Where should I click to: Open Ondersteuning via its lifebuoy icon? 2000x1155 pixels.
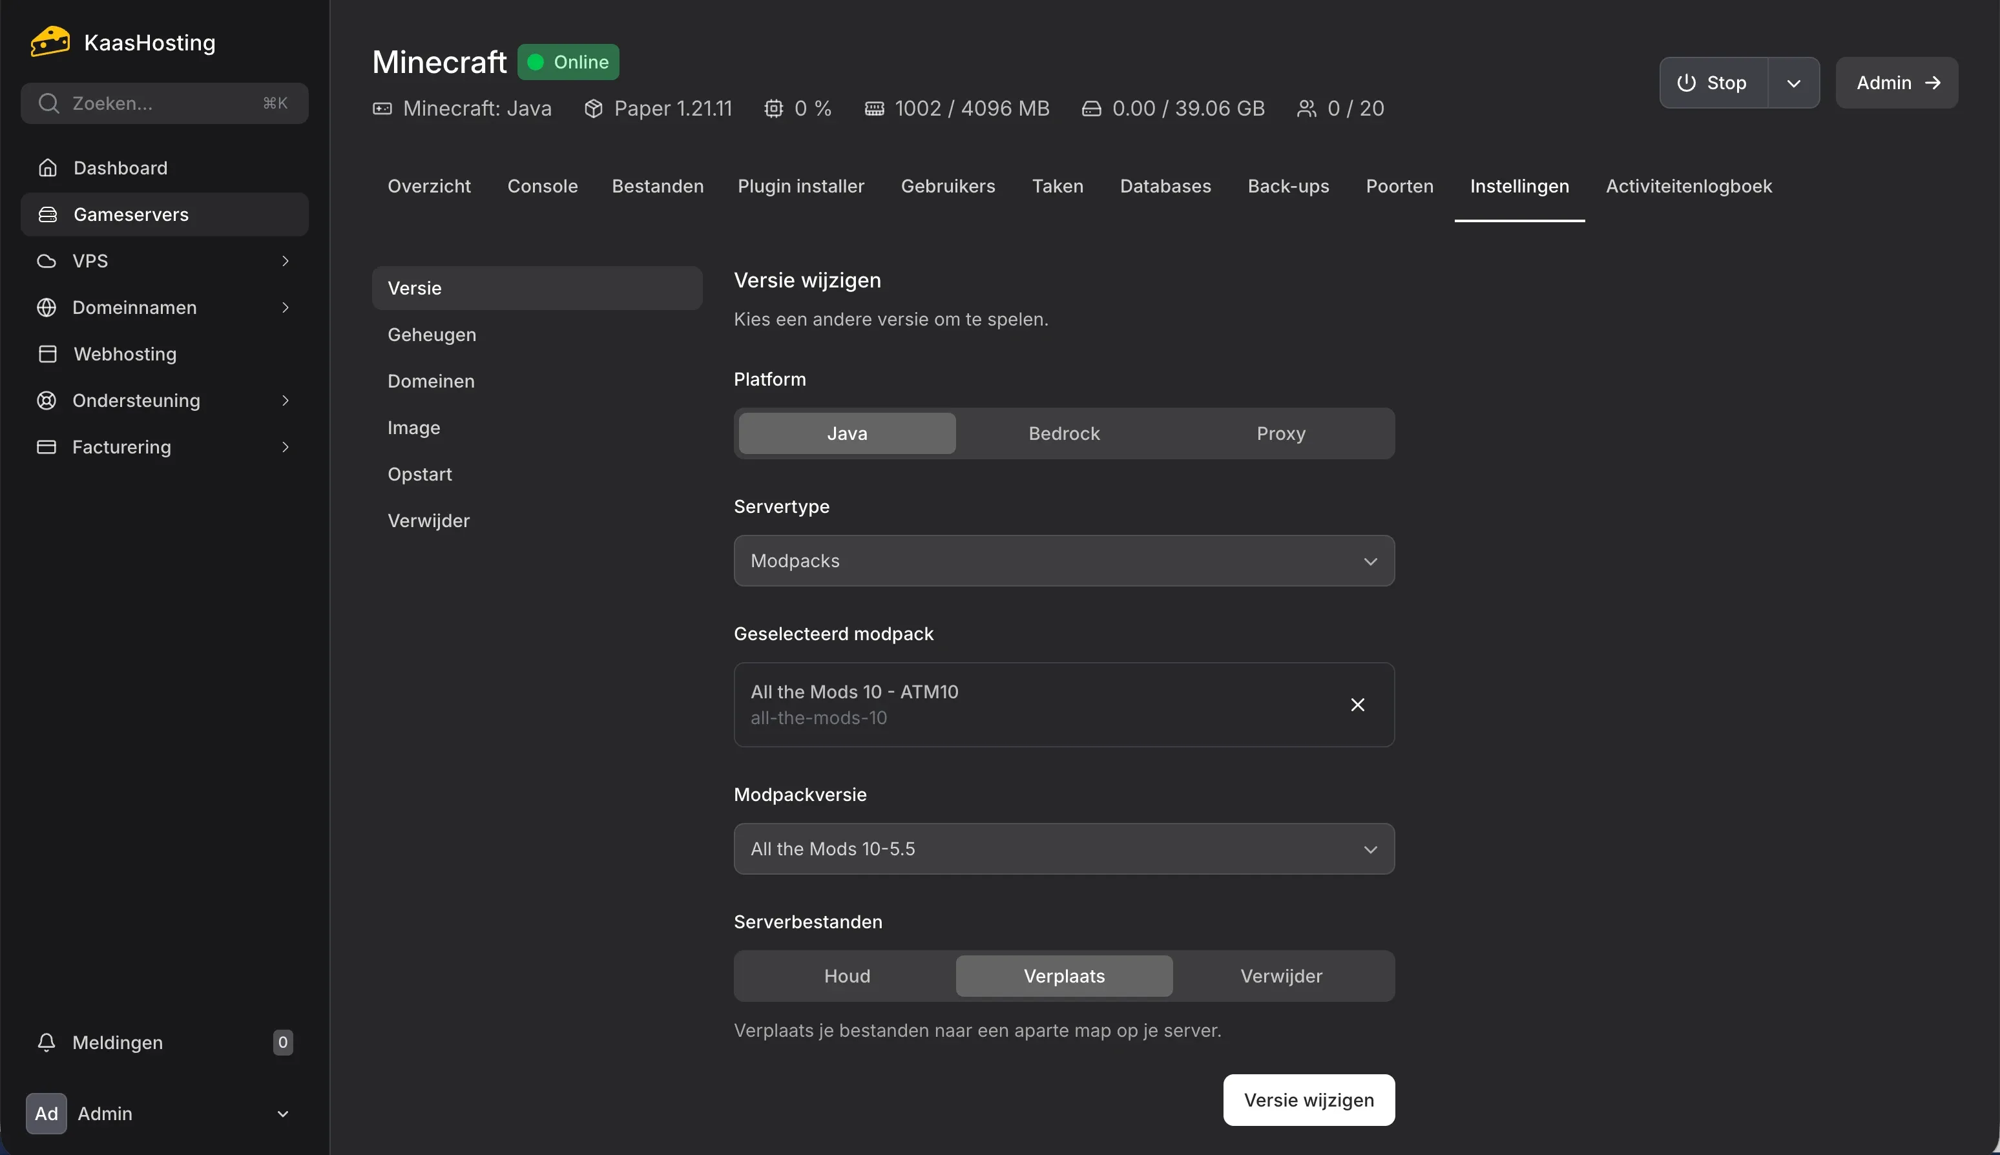coord(46,401)
